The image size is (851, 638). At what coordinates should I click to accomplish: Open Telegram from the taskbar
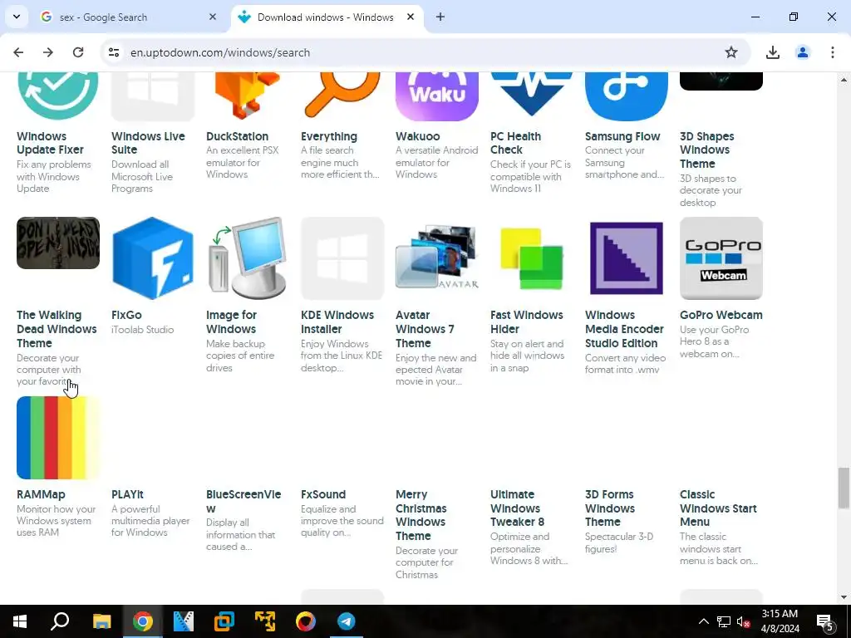(x=347, y=621)
